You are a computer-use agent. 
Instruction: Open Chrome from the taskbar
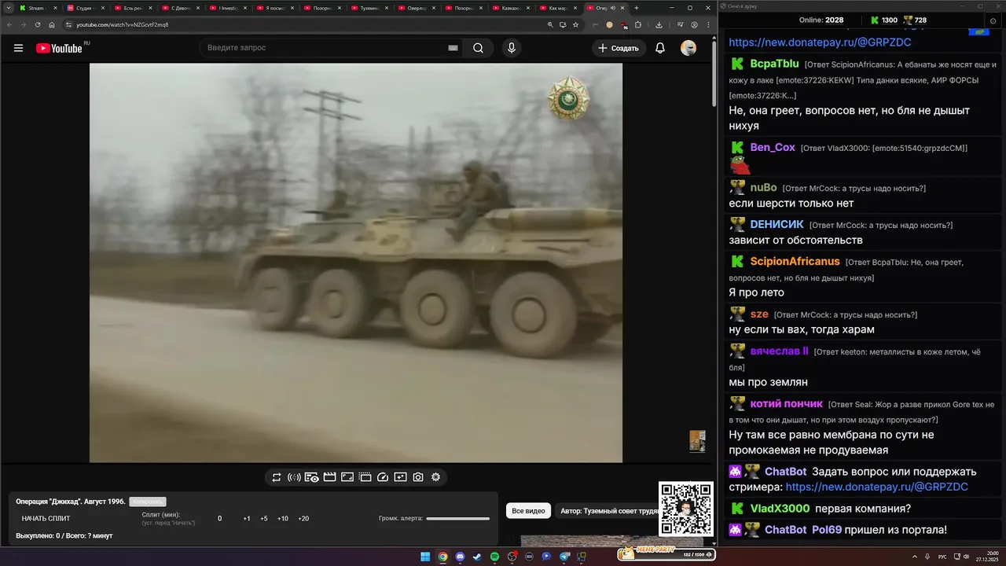442,557
